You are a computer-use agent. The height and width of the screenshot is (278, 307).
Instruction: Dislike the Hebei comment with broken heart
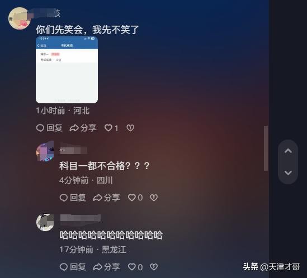click(x=130, y=128)
